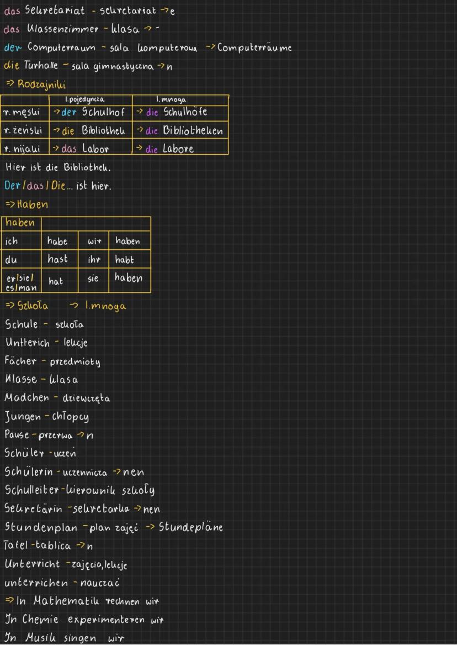Select the 'habt' cell in haben table

(125, 259)
